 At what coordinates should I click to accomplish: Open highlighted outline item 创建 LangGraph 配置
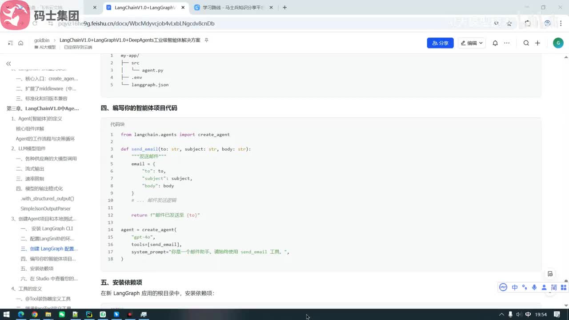(49, 249)
